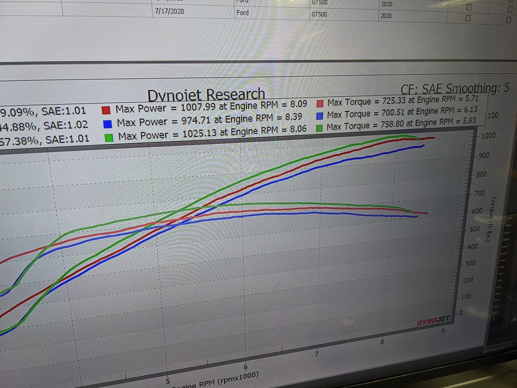Select the GT500 cell in the 7/17/2020 row
Image resolution: width=517 pixels, height=388 pixels.
[x=319, y=14]
